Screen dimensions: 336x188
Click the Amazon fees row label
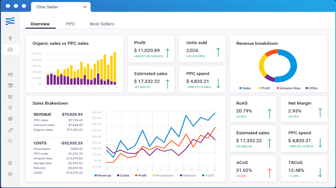[x=43, y=158]
